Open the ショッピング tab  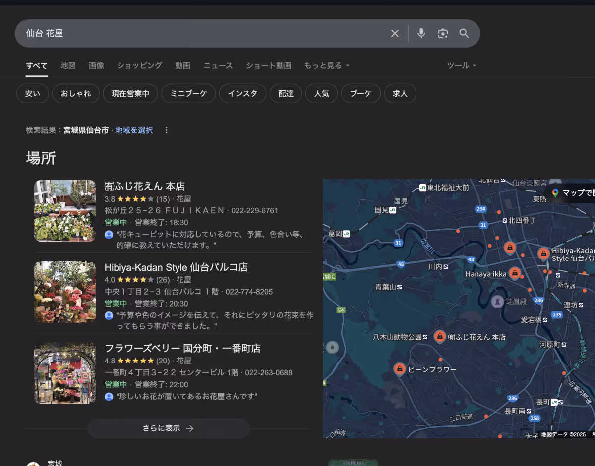coord(140,65)
